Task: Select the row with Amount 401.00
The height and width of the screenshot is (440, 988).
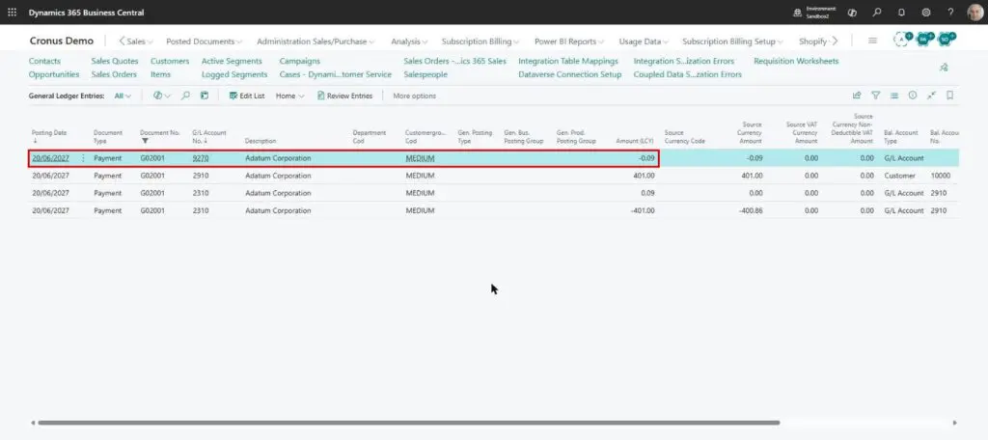Action: coord(494,176)
